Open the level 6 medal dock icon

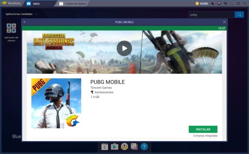[x=124, y=147]
